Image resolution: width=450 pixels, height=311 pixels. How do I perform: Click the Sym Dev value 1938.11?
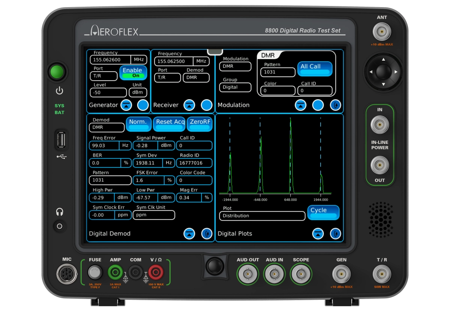pos(148,163)
